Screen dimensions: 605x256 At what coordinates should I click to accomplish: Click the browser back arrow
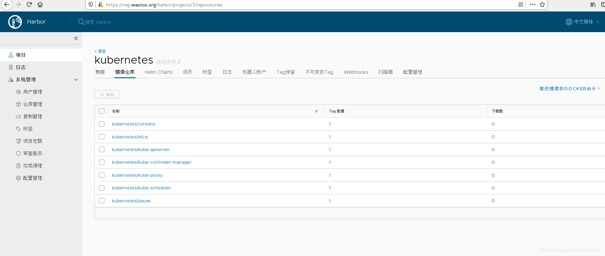pyautogui.click(x=7, y=4)
